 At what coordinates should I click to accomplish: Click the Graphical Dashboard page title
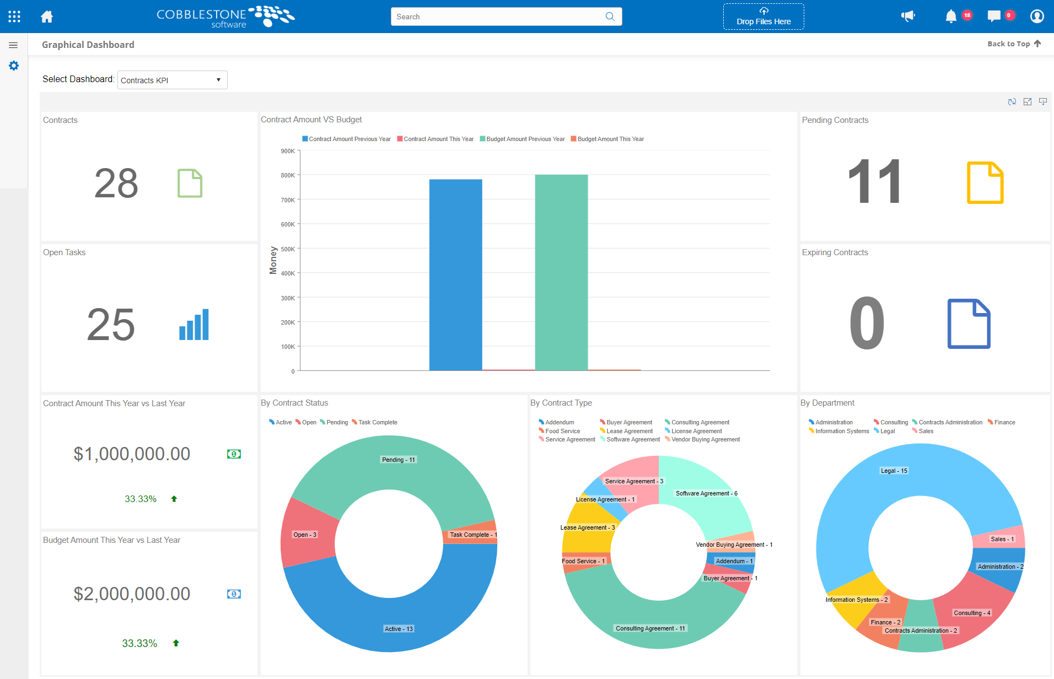point(88,45)
